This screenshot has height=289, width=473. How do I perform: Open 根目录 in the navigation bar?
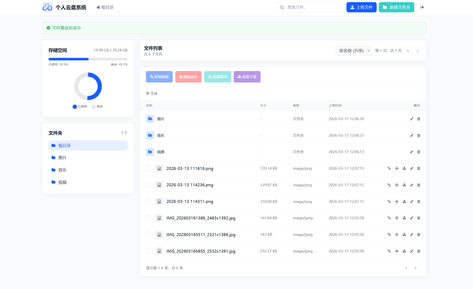[105, 7]
